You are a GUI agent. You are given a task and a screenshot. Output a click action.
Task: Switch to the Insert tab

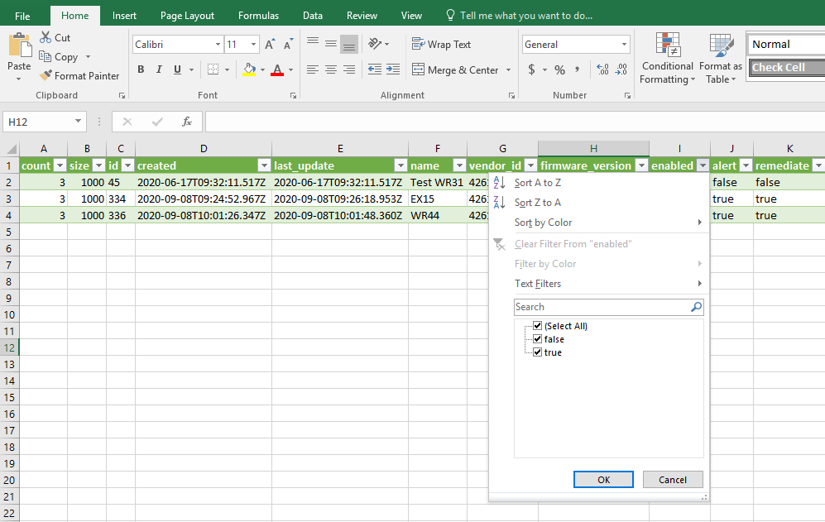(124, 16)
